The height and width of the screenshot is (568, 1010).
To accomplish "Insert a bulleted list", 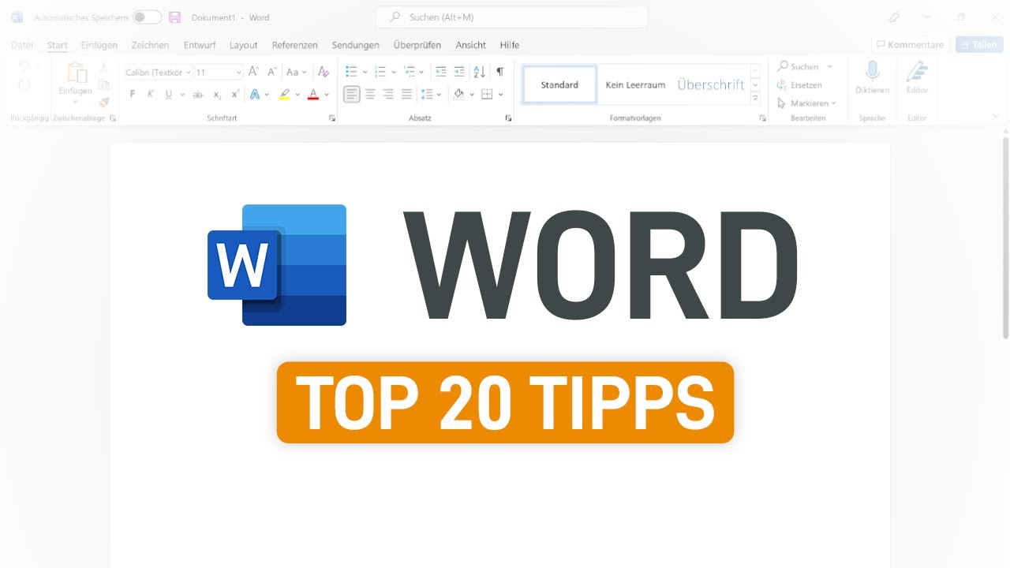I will pos(352,72).
